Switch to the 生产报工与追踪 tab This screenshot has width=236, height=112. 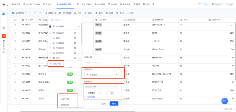coord(31,4)
